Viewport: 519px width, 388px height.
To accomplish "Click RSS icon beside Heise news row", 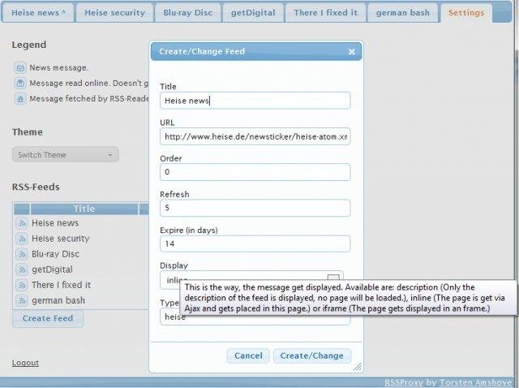I will pyautogui.click(x=22, y=223).
